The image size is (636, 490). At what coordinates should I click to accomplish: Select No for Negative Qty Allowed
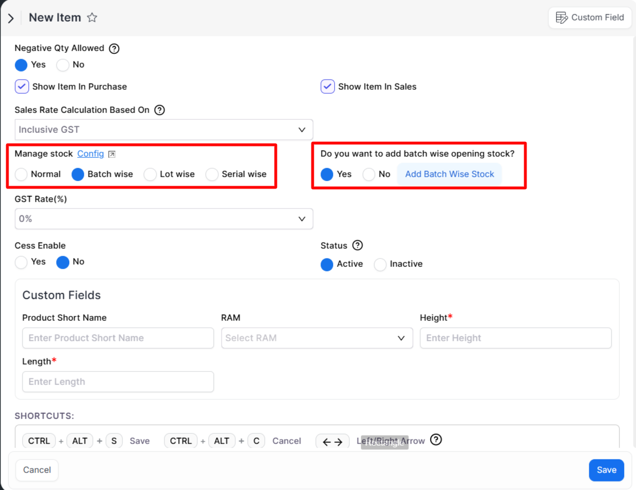[63, 65]
